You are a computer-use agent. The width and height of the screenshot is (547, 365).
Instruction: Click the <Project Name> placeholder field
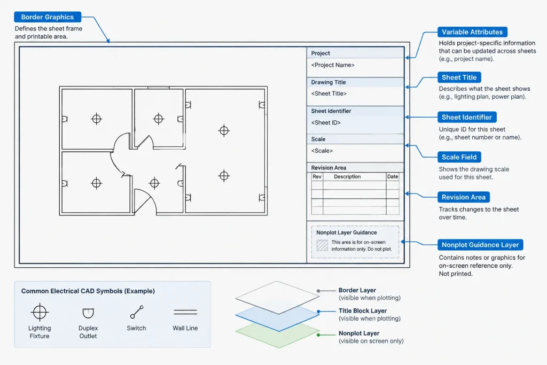[x=333, y=65]
